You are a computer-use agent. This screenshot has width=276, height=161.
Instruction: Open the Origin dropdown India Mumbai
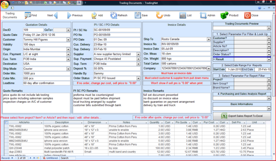68,50
